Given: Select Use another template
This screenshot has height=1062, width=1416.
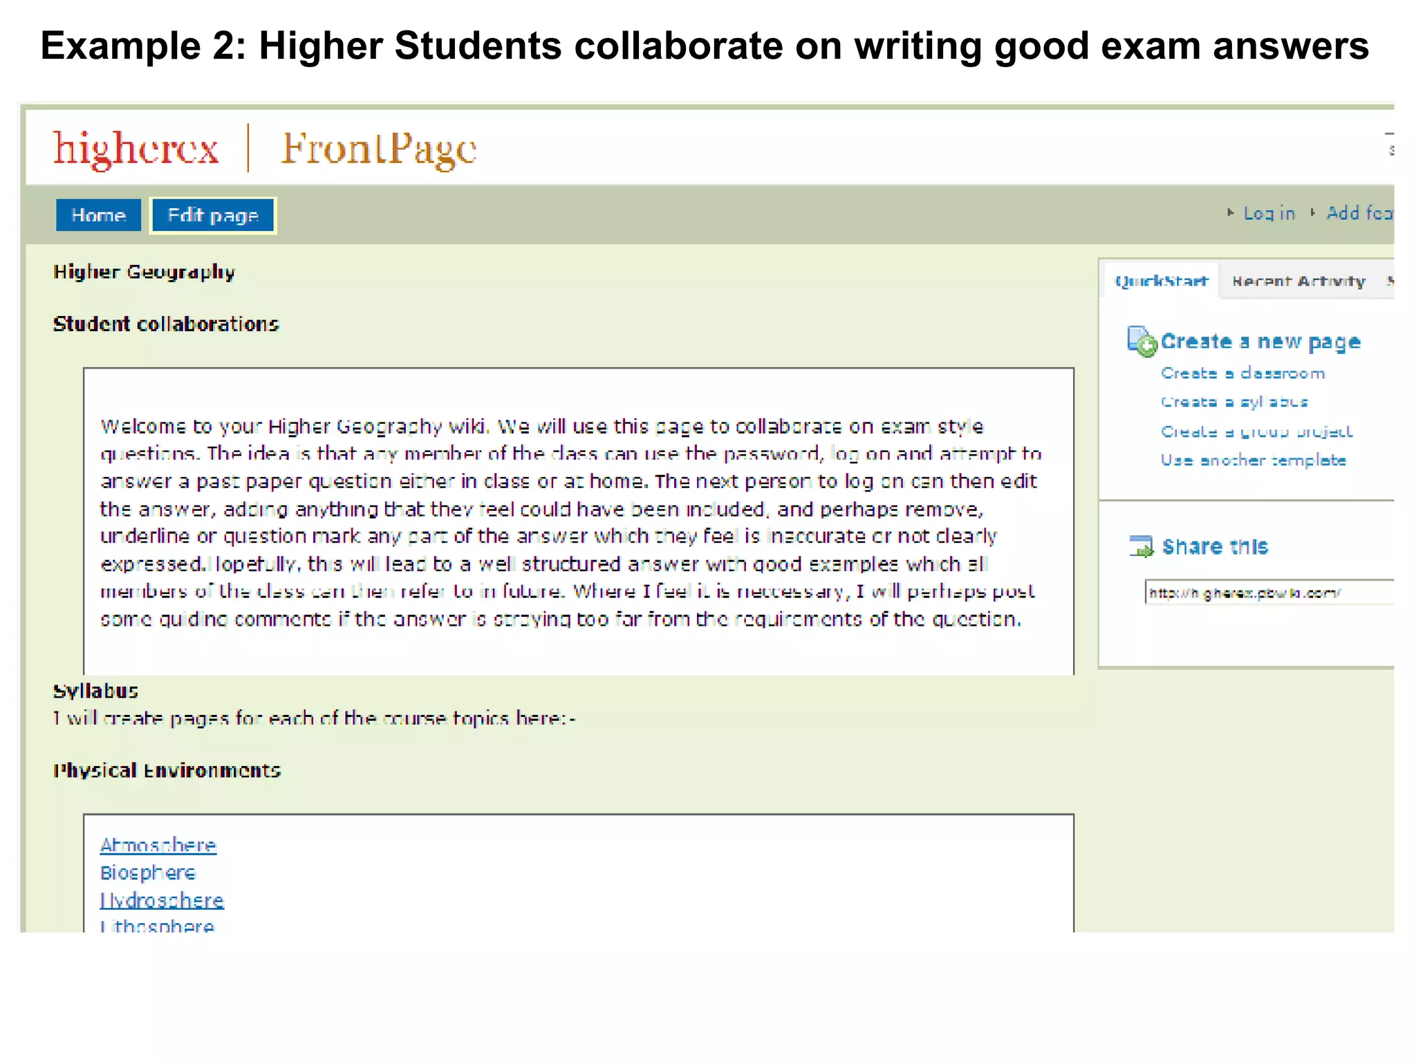Looking at the screenshot, I should tap(1254, 460).
